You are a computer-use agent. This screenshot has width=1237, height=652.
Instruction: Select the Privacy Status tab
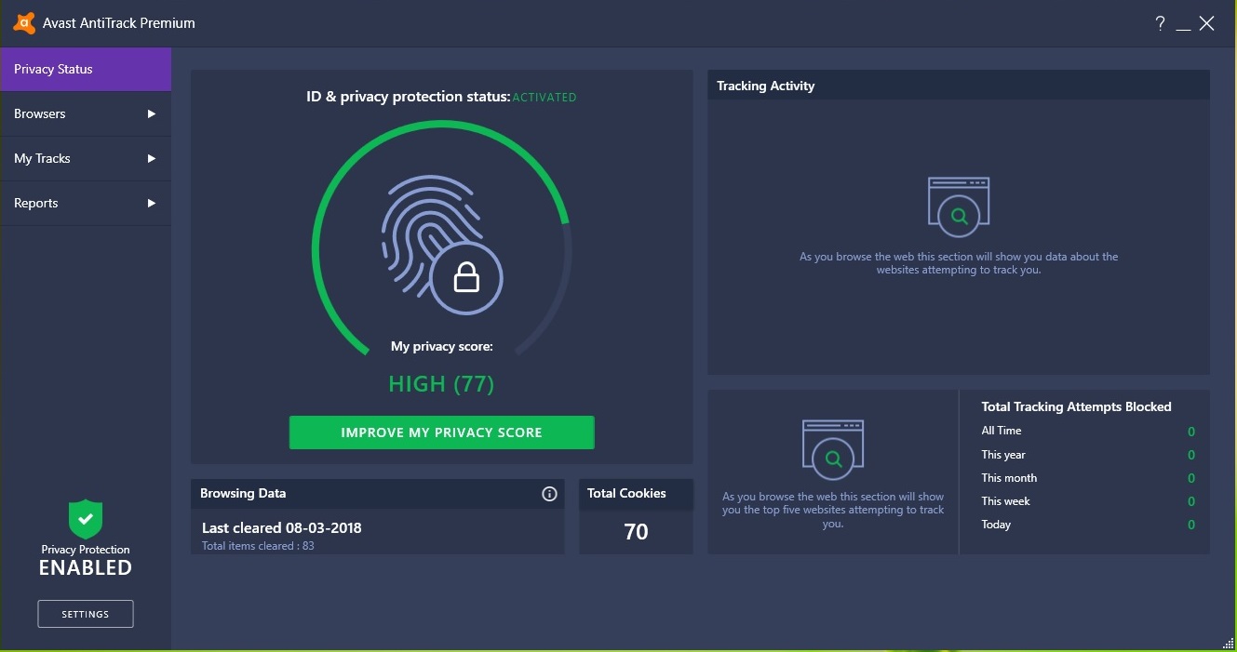pyautogui.click(x=86, y=70)
